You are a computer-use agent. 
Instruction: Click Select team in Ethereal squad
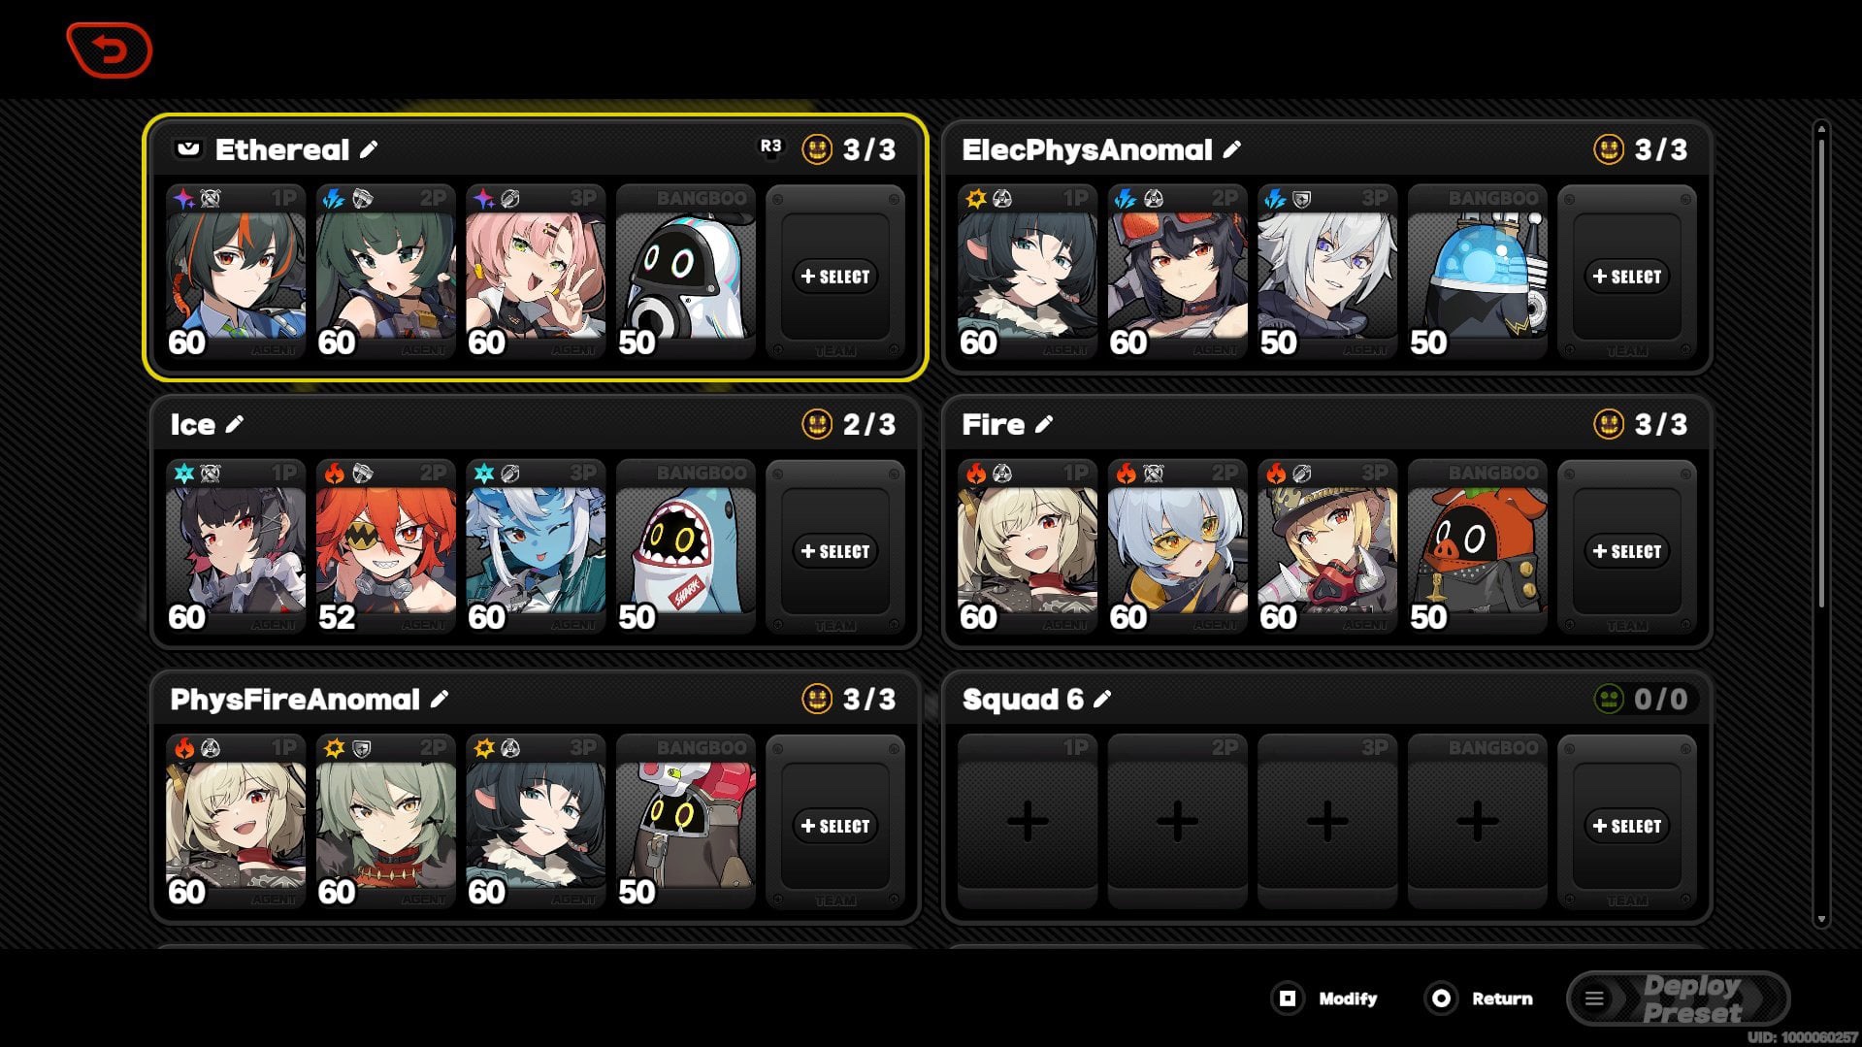click(x=835, y=277)
